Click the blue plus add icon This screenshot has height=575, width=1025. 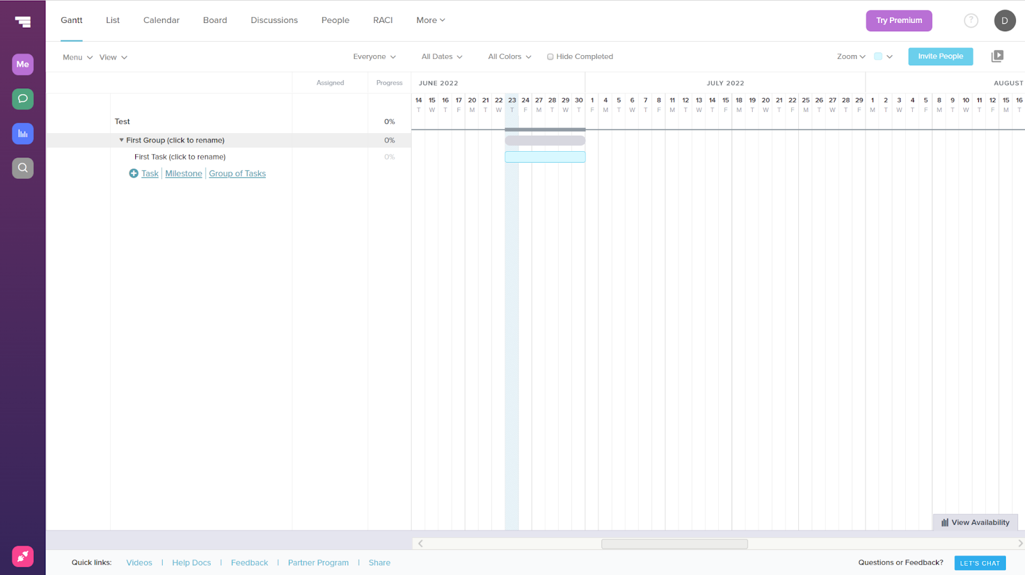pos(133,174)
